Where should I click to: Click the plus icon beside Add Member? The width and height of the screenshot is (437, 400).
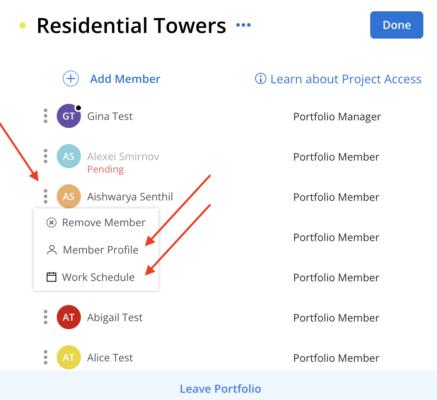(x=71, y=78)
